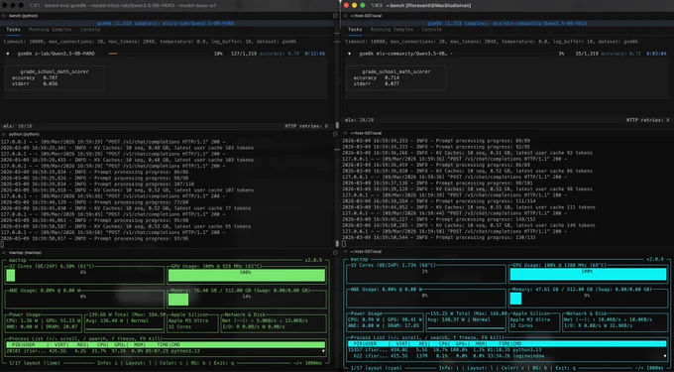Image resolution: width=674 pixels, height=372 pixels.
Task: Click process list scroll-down arrow in lime mactop
Action: click(x=323, y=351)
